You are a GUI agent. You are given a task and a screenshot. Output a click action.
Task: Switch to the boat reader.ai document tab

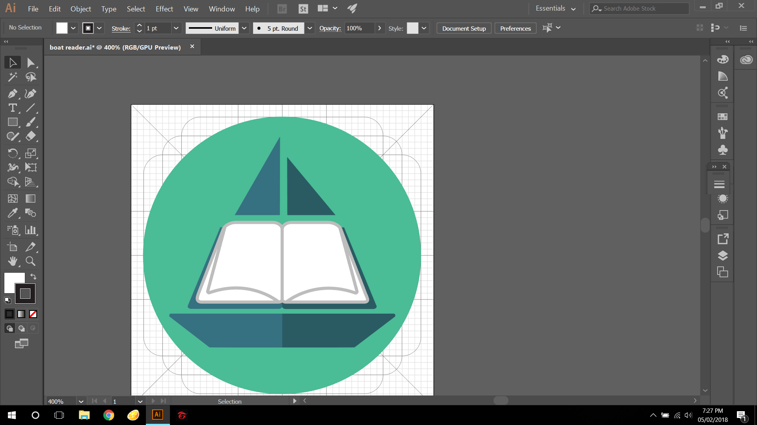114,47
